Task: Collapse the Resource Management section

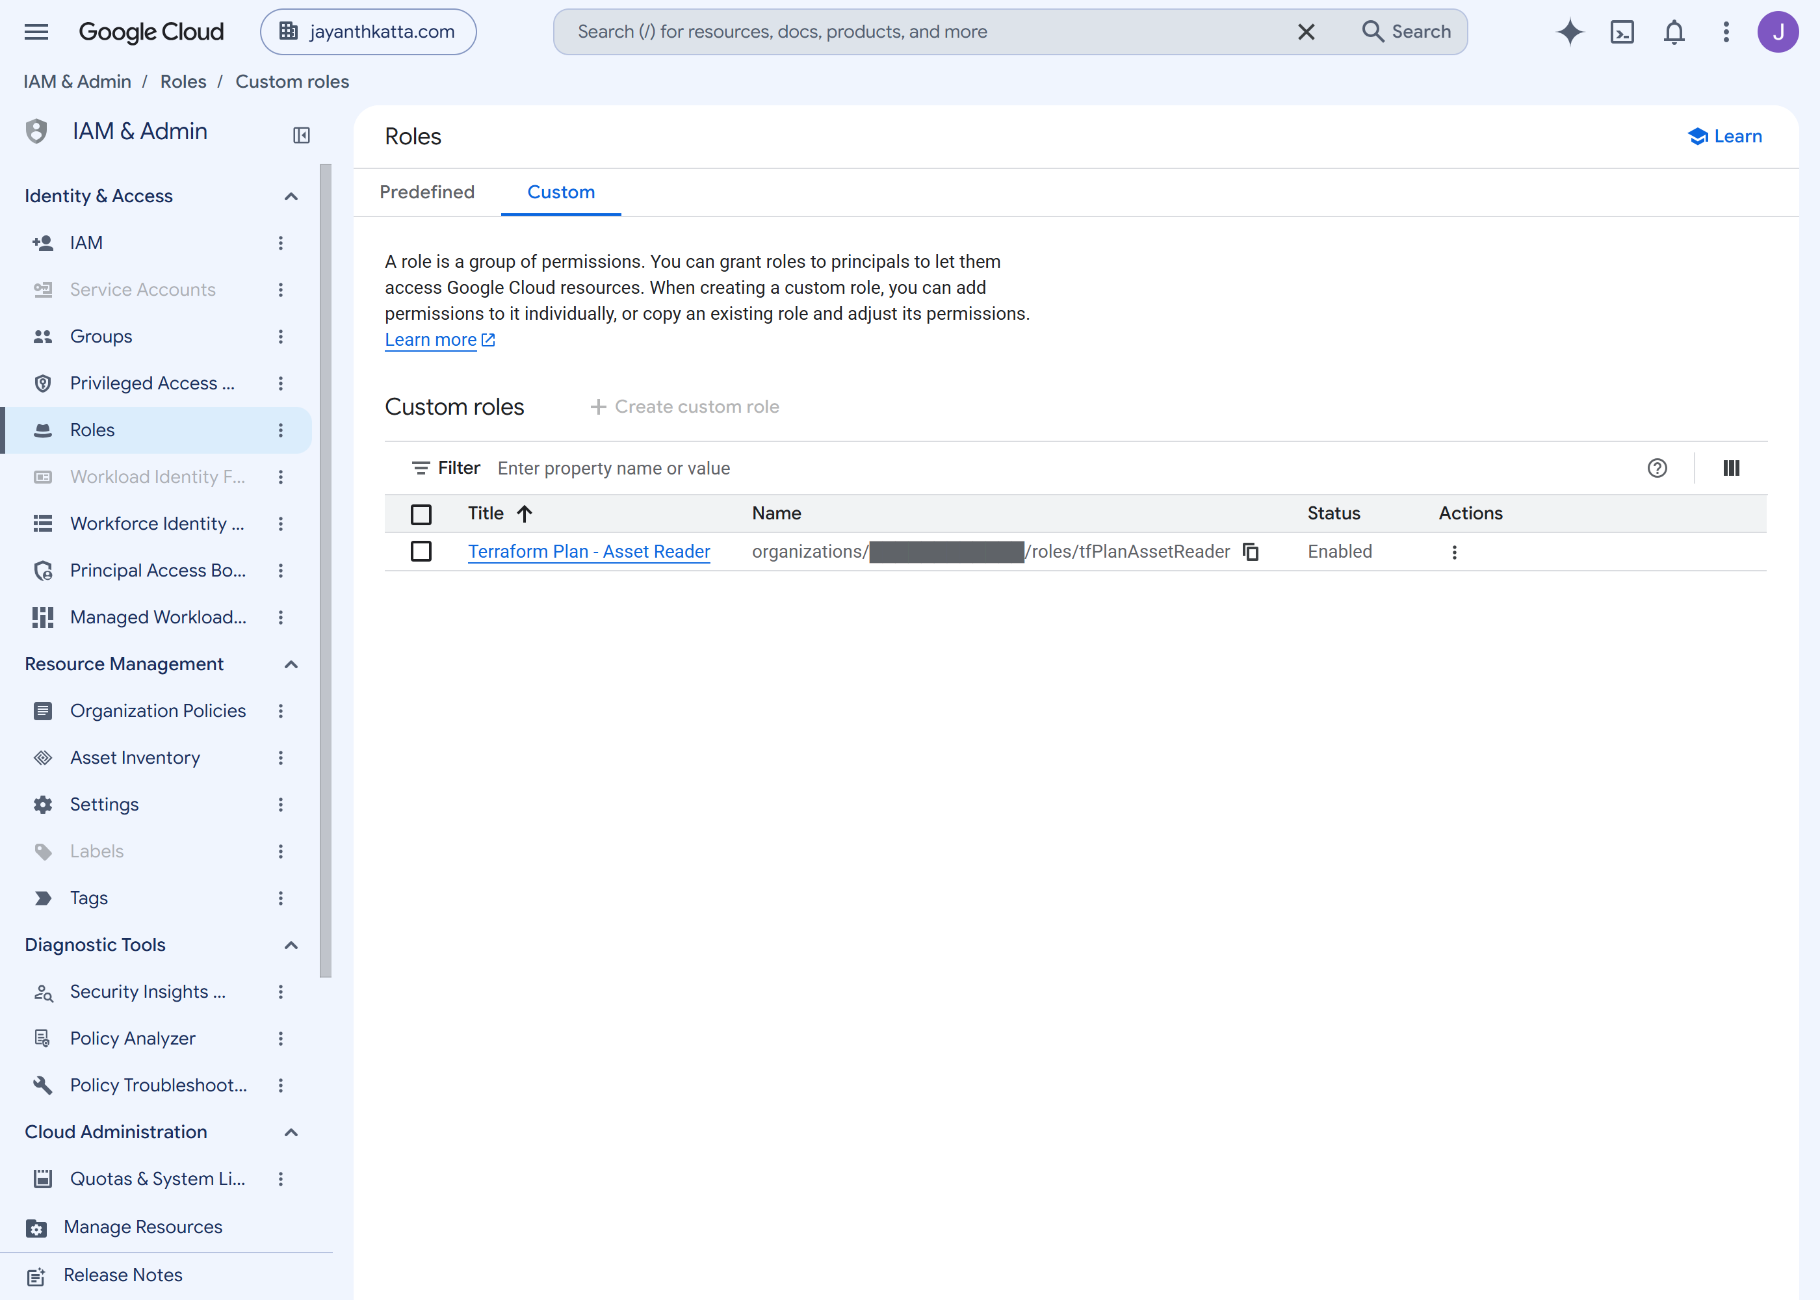Action: coord(291,664)
